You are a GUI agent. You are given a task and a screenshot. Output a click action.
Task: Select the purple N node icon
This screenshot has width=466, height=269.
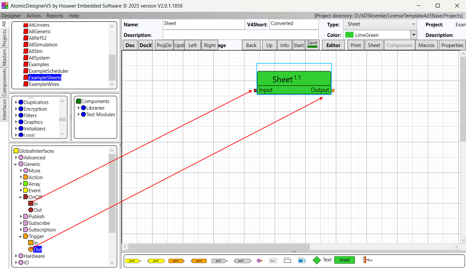tap(259, 260)
